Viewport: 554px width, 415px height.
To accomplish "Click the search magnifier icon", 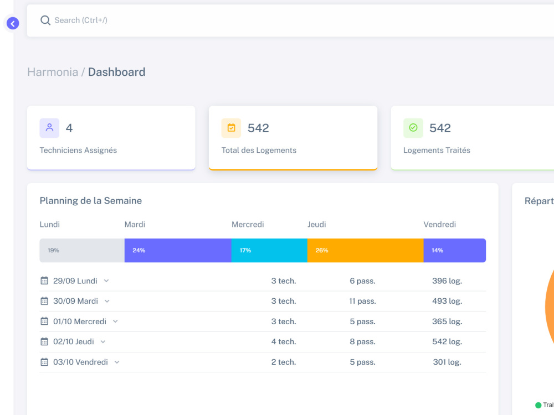I will tap(45, 20).
